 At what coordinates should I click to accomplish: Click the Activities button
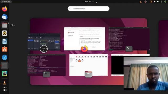click(6, 2)
